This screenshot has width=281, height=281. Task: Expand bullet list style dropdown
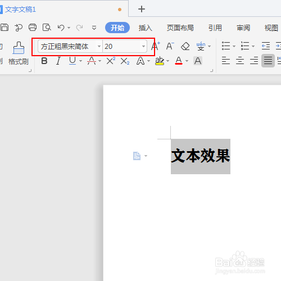pos(234,46)
